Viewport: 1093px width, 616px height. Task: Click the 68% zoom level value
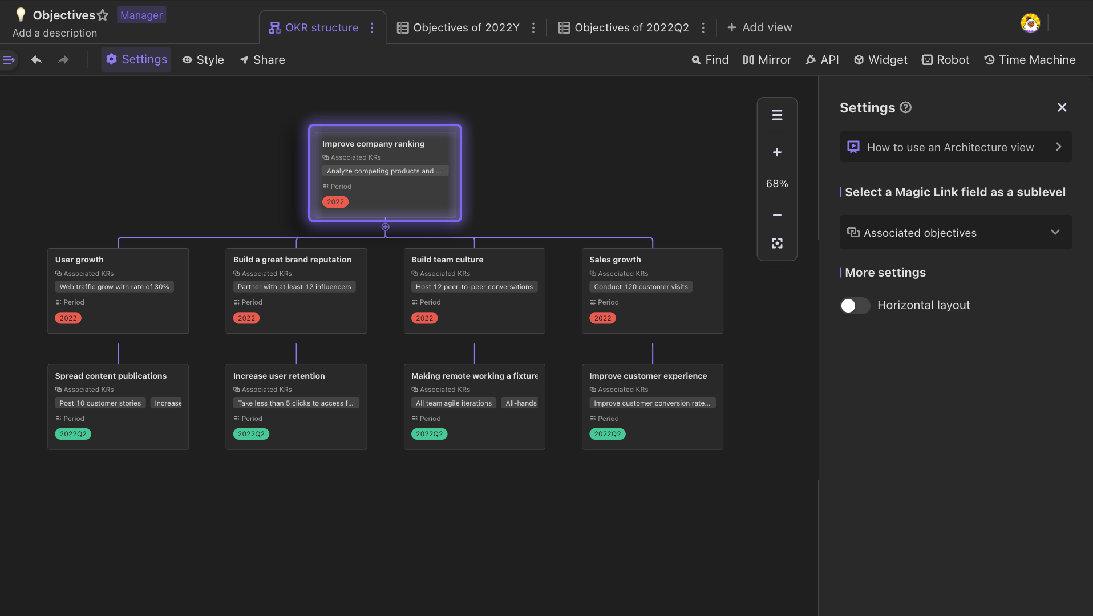click(777, 184)
